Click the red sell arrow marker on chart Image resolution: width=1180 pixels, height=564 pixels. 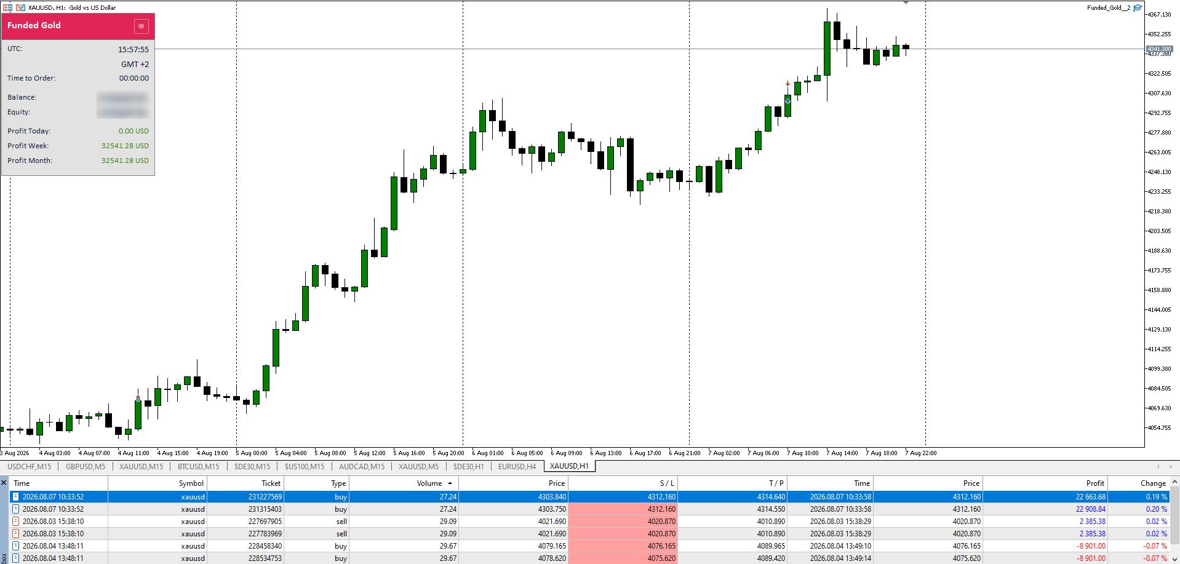coord(787,84)
